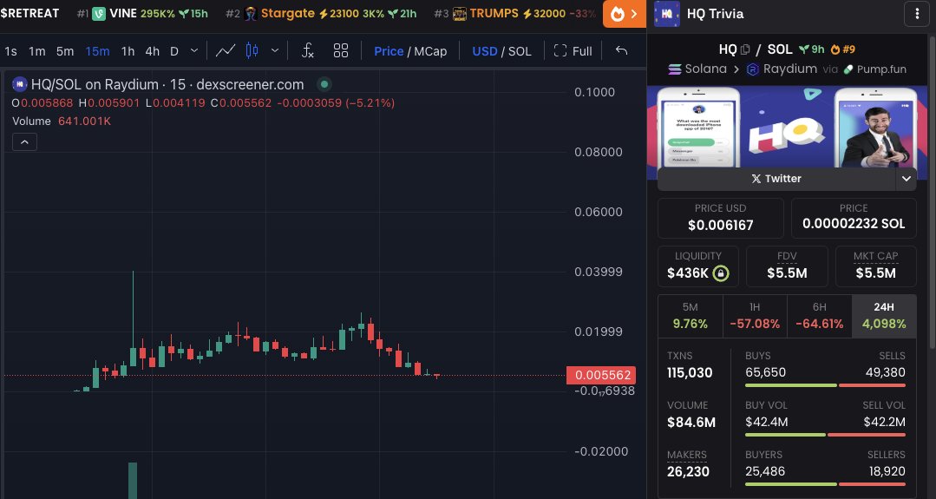Click the Pump.fun label
This screenshot has height=499, width=936.
pos(874,69)
